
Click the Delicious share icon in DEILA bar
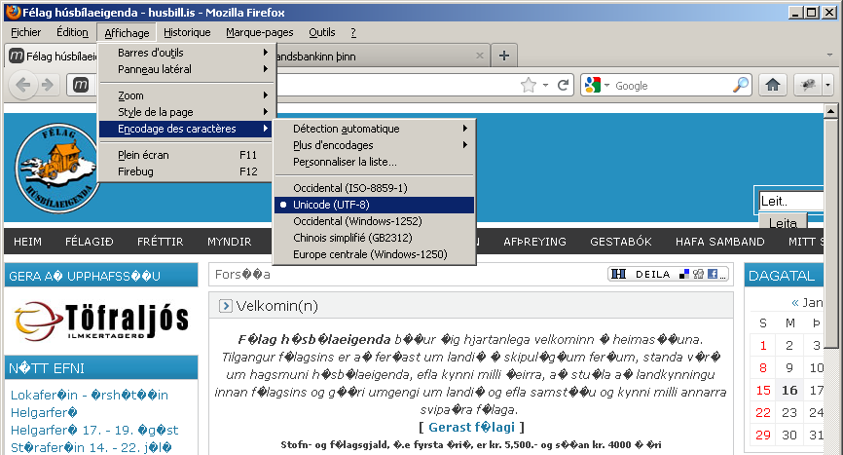[x=684, y=274]
